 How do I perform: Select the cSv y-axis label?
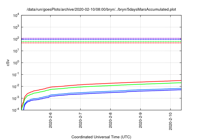coord(8,62)
